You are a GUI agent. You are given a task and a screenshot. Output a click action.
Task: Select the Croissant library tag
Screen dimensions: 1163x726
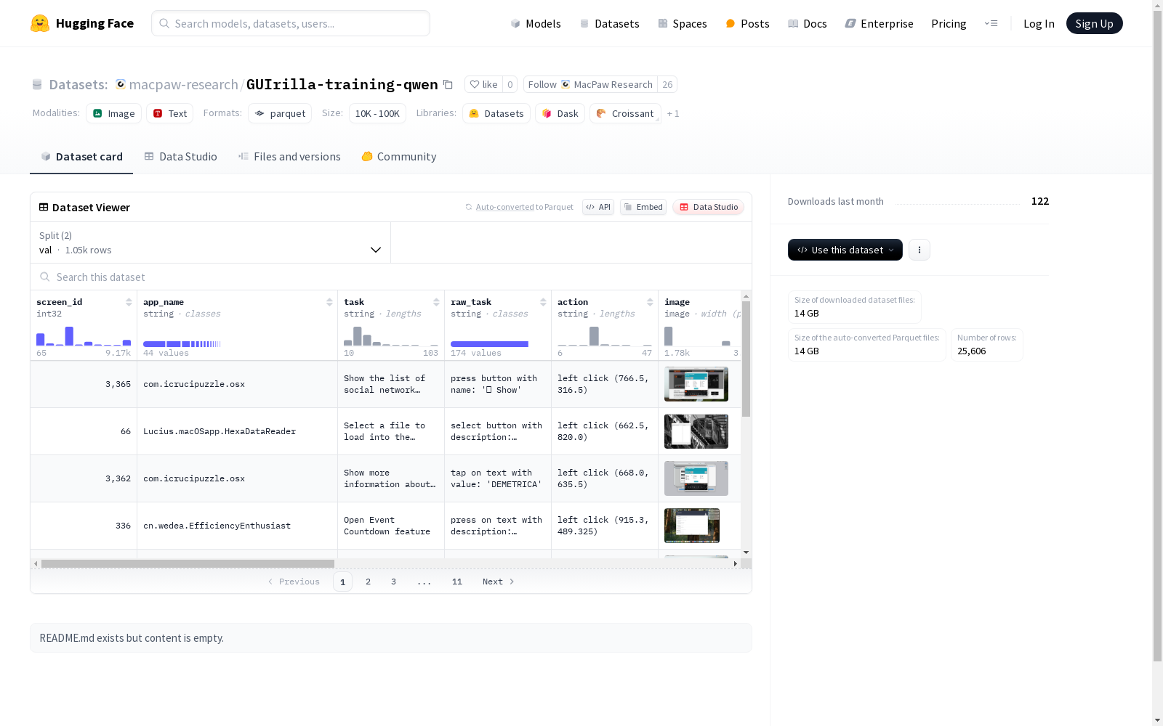point(625,113)
